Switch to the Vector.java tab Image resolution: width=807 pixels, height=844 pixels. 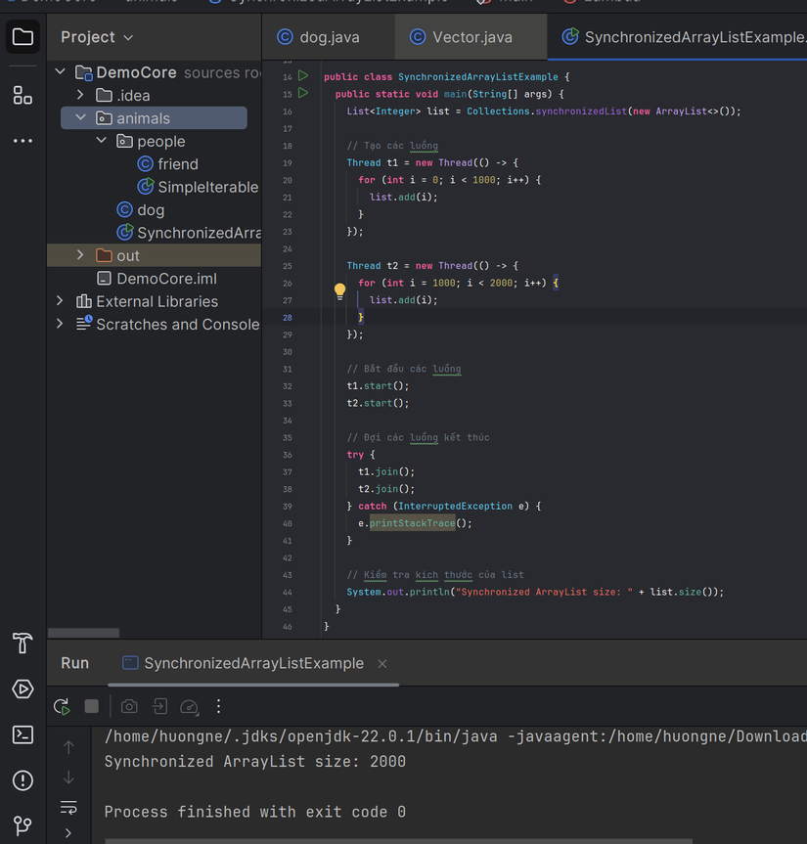[x=471, y=36]
